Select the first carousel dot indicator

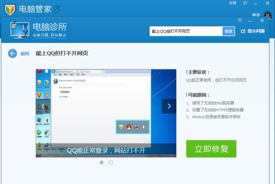pyautogui.click(x=102, y=162)
